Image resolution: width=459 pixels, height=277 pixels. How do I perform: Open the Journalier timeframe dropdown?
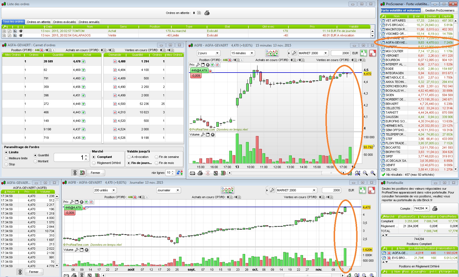tap(168, 190)
